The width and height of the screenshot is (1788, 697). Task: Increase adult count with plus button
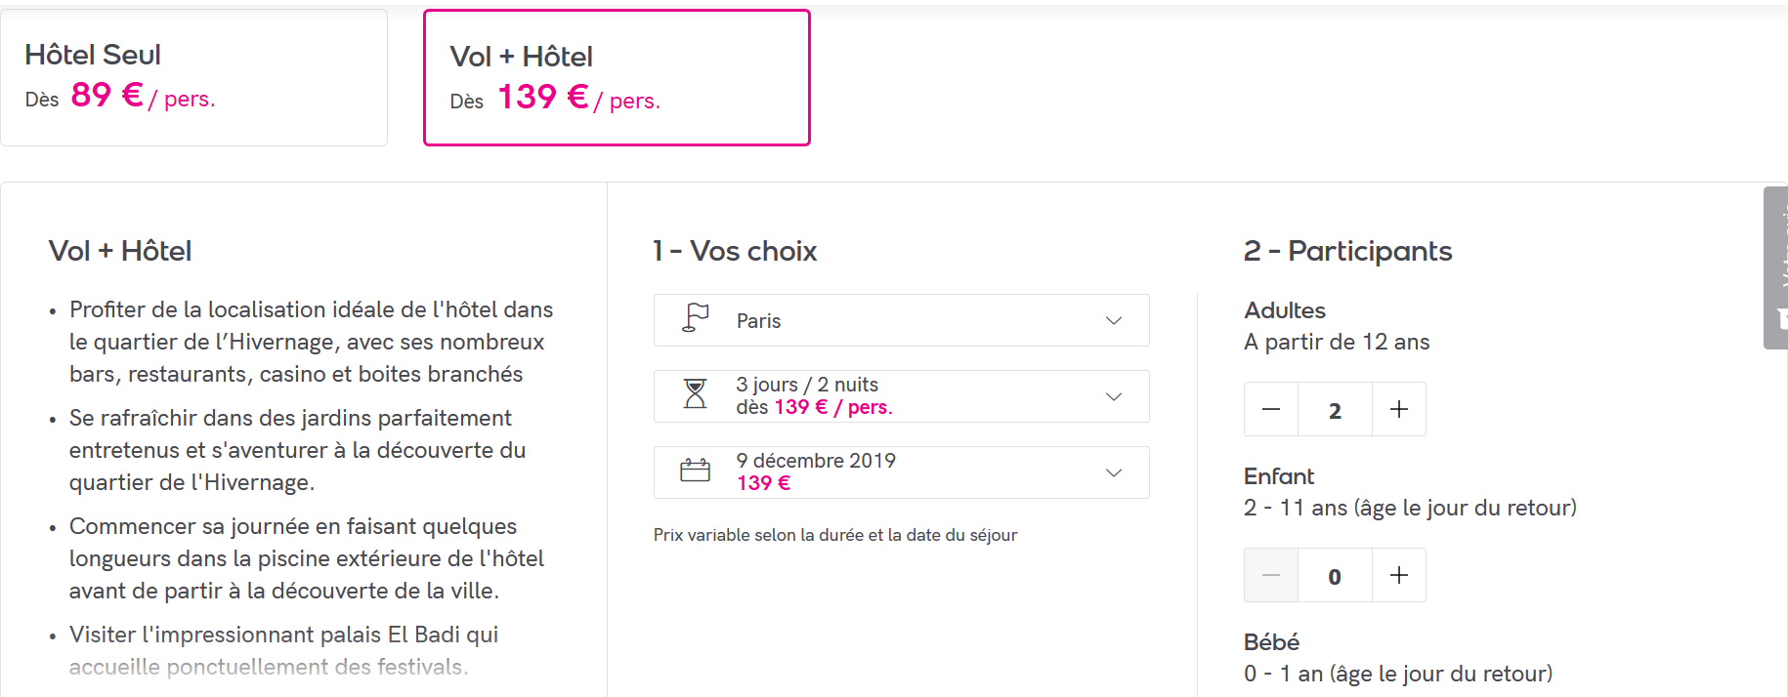click(x=1398, y=409)
